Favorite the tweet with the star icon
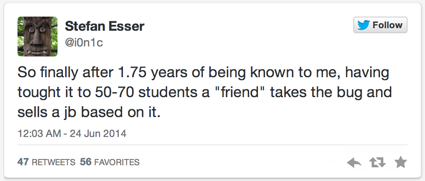 coord(400,162)
